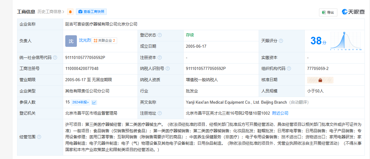Click 其他有限责任公司分公司 enterprise type
This screenshot has width=370, height=159.
pyautogui.click(x=87, y=91)
